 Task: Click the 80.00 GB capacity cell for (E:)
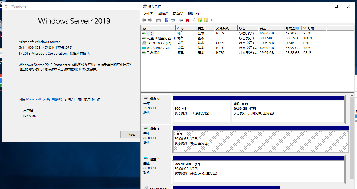point(267,33)
